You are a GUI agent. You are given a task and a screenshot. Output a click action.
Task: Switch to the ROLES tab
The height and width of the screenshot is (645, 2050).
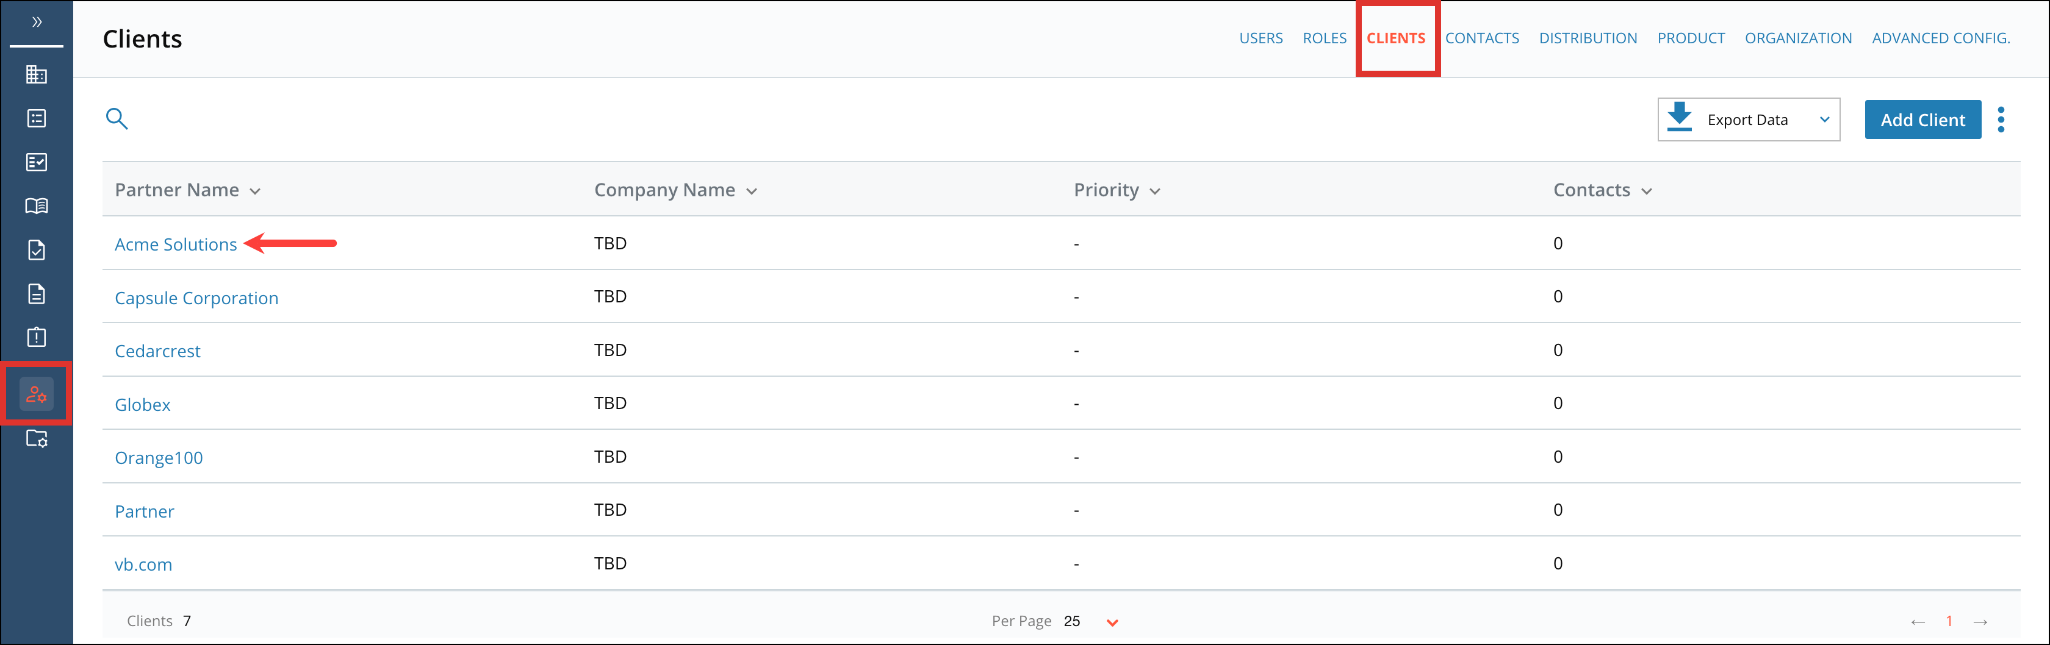pos(1324,38)
